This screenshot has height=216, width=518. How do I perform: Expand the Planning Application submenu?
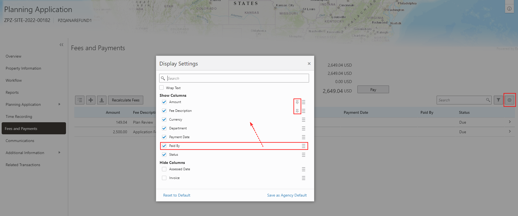tap(59, 104)
